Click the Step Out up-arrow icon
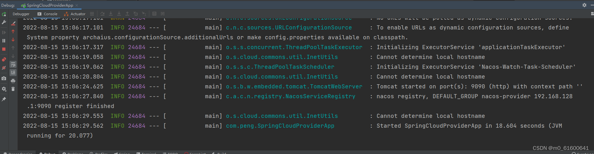The width and height of the screenshot is (594, 154). pyautogui.click(x=127, y=14)
